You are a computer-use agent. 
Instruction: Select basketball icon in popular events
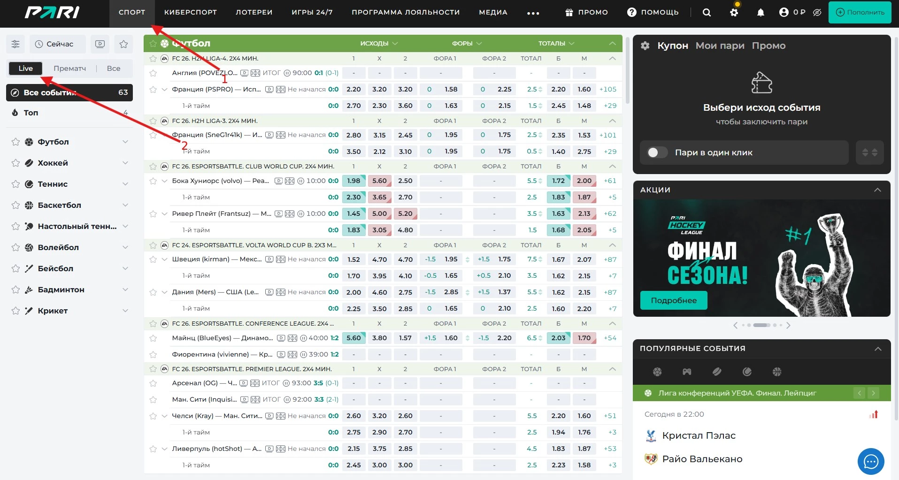tap(777, 372)
